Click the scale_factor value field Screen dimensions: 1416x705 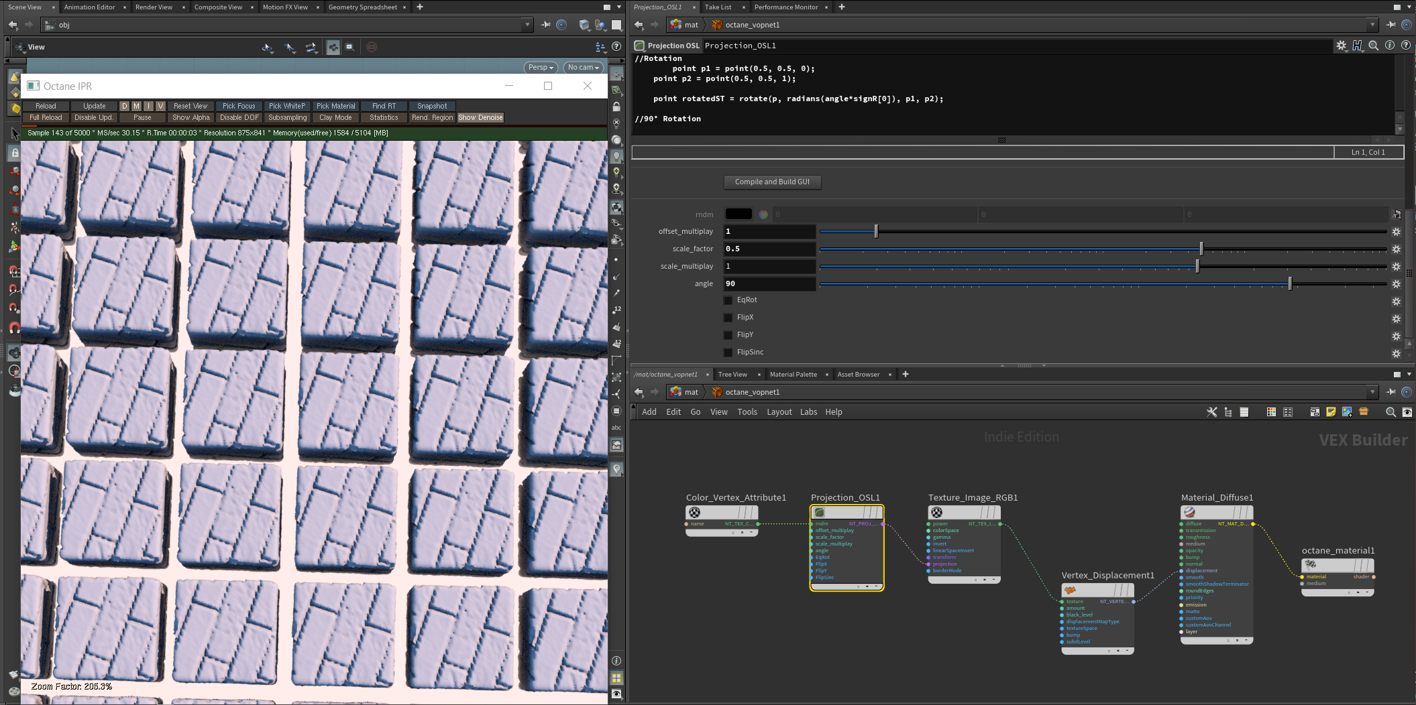coord(769,249)
